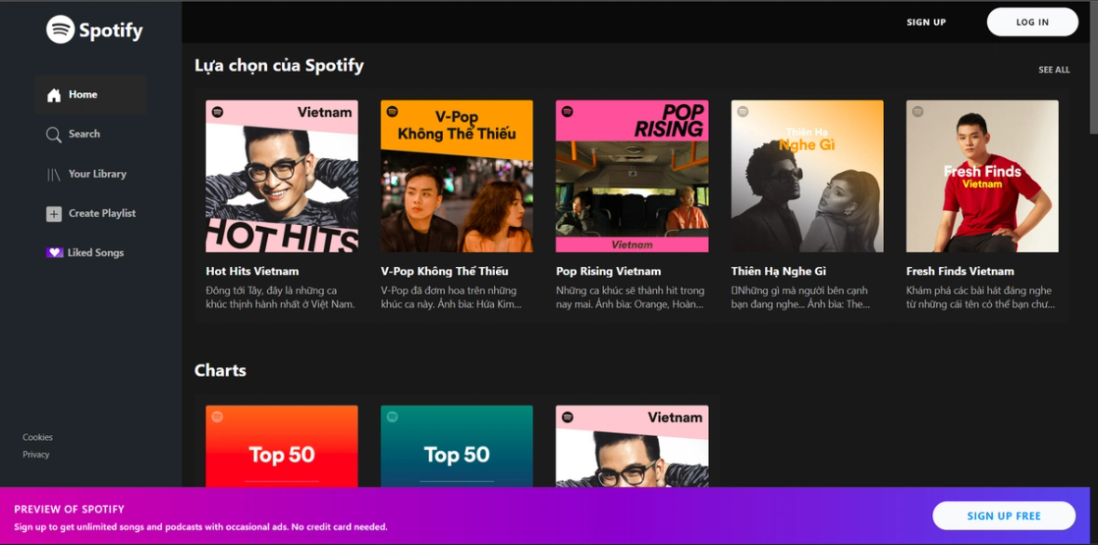The image size is (1098, 545).
Task: Click the 'V-Pop Không Thể Thiếu' title text
Action: 445,272
